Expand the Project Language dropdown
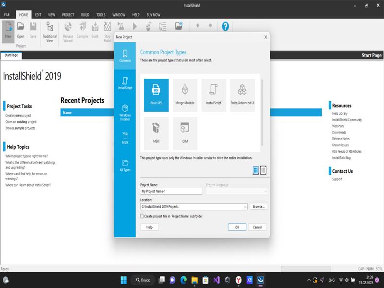 tap(265, 191)
